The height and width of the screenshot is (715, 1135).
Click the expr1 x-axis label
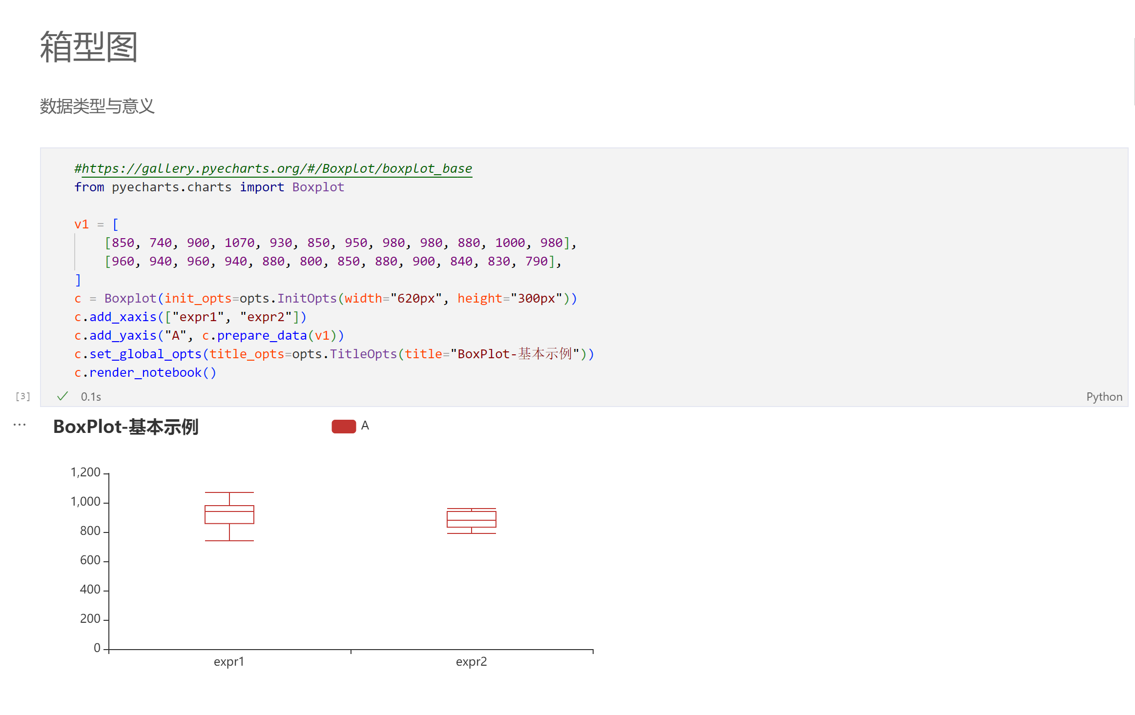coord(229,662)
